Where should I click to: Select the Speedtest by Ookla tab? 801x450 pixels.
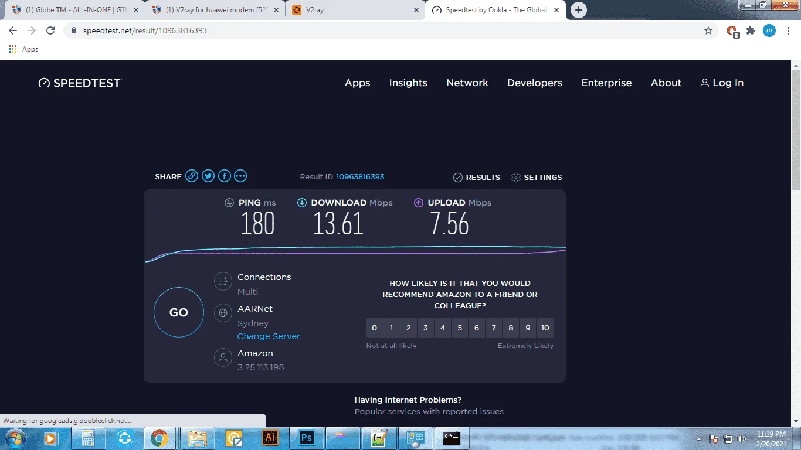point(495,10)
